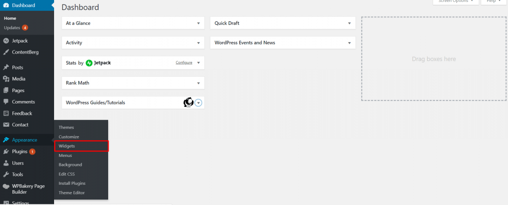Viewport: 508px width, 205px height.
Task: Open the Help dropdown tab
Action: (x=494, y=1)
